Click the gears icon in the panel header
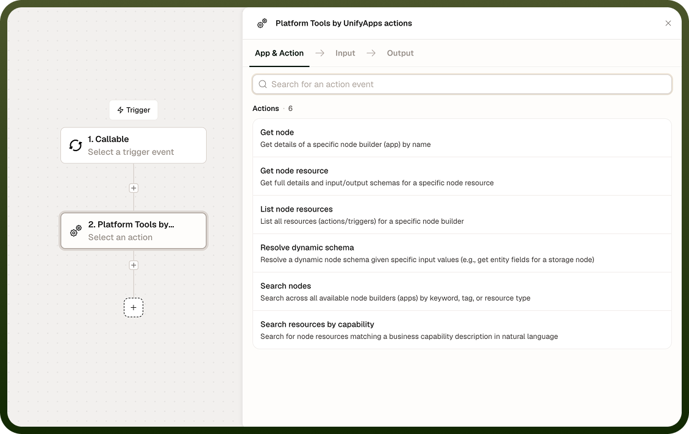689x434 pixels. tap(262, 23)
